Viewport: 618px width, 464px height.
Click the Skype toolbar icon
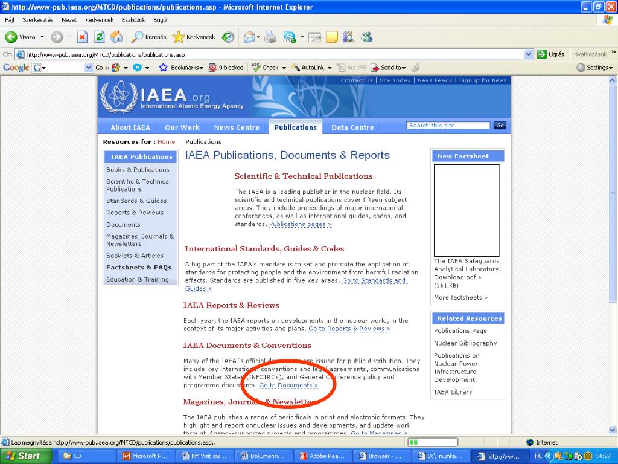290,37
